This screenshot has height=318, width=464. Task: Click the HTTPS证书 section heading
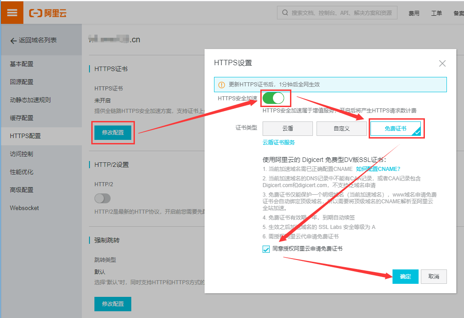[111, 69]
